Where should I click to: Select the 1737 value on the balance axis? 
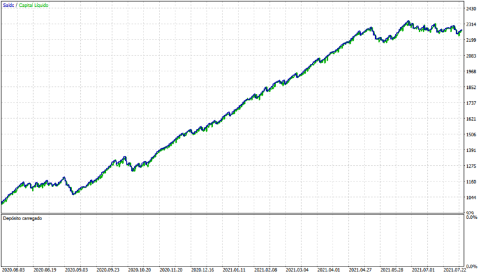point(471,103)
